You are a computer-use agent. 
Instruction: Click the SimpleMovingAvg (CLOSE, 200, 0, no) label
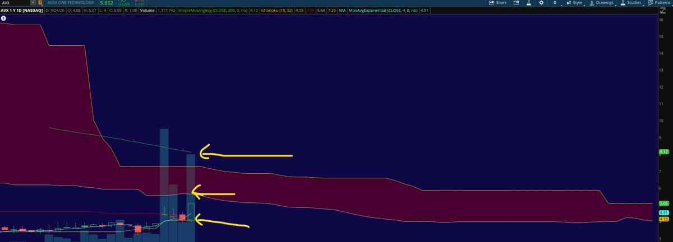tap(212, 10)
